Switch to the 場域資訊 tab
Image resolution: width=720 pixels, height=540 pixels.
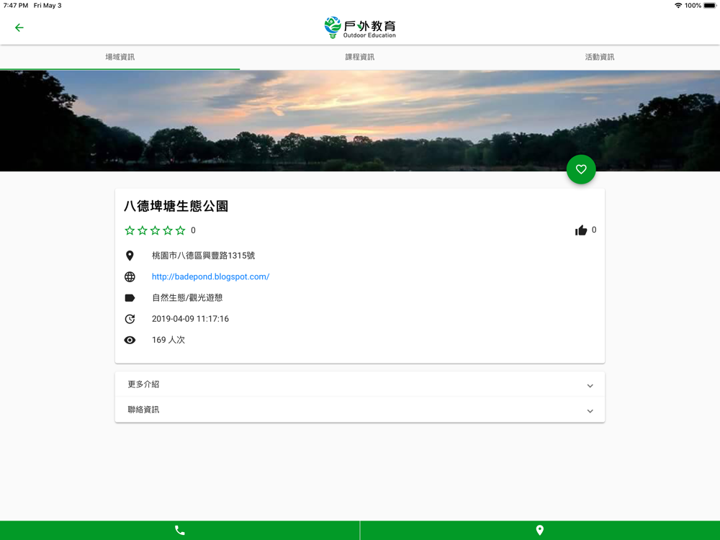pos(120,57)
